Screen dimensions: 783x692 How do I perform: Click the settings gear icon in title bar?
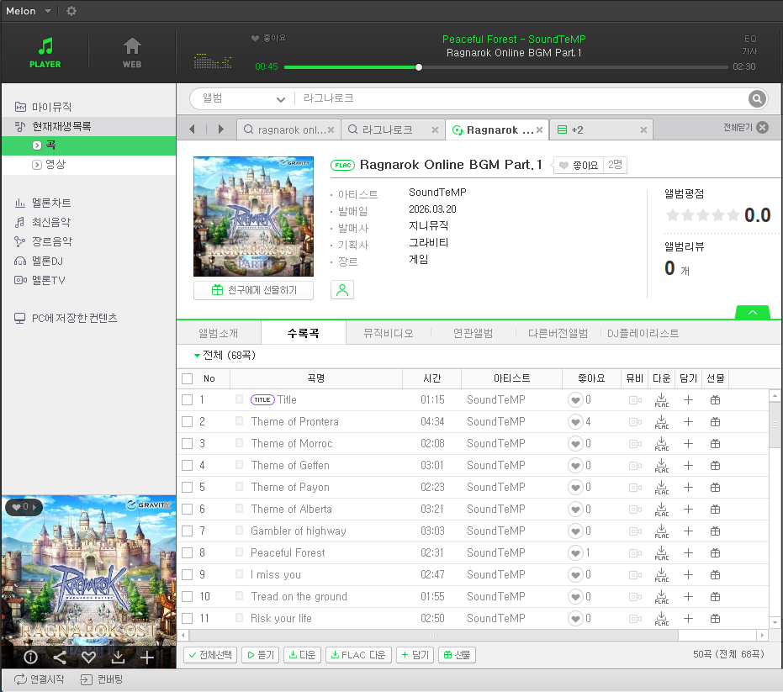pyautogui.click(x=71, y=11)
